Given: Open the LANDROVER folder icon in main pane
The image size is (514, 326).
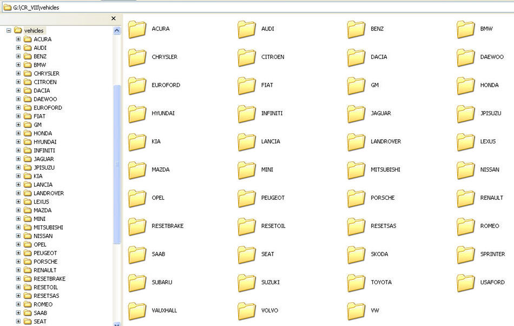Looking at the screenshot, I should point(356,142).
